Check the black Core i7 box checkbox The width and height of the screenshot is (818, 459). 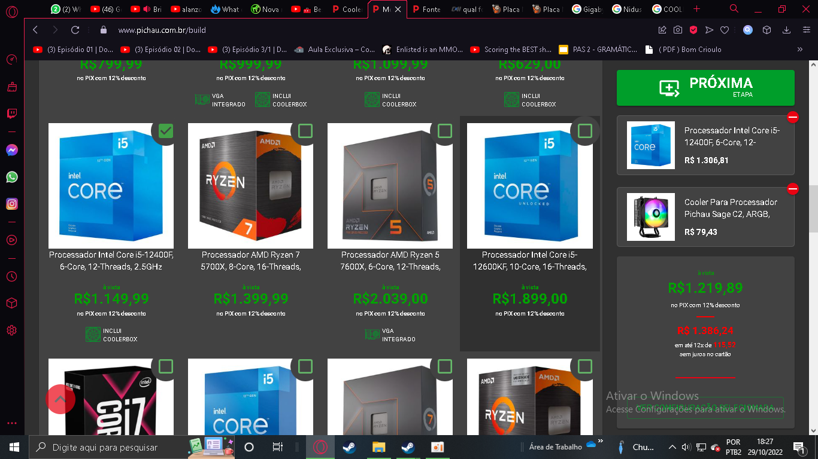coord(166,366)
